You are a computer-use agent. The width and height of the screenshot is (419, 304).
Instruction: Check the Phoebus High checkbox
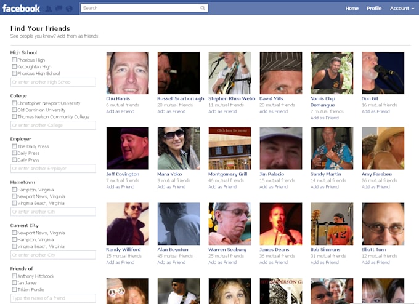pyautogui.click(x=14, y=60)
